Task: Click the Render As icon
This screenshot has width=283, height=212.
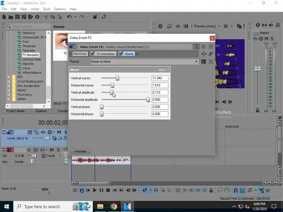Action: tap(31, 17)
